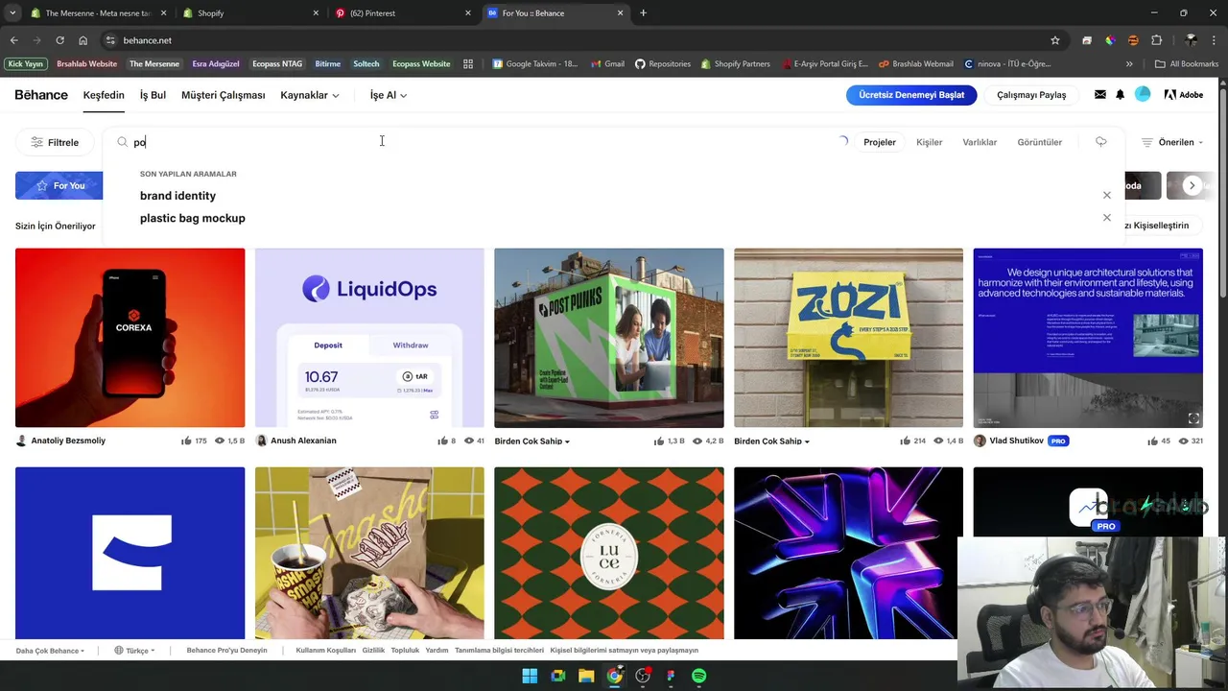Click the search magnifier icon
The image size is (1228, 691).
pos(123,142)
